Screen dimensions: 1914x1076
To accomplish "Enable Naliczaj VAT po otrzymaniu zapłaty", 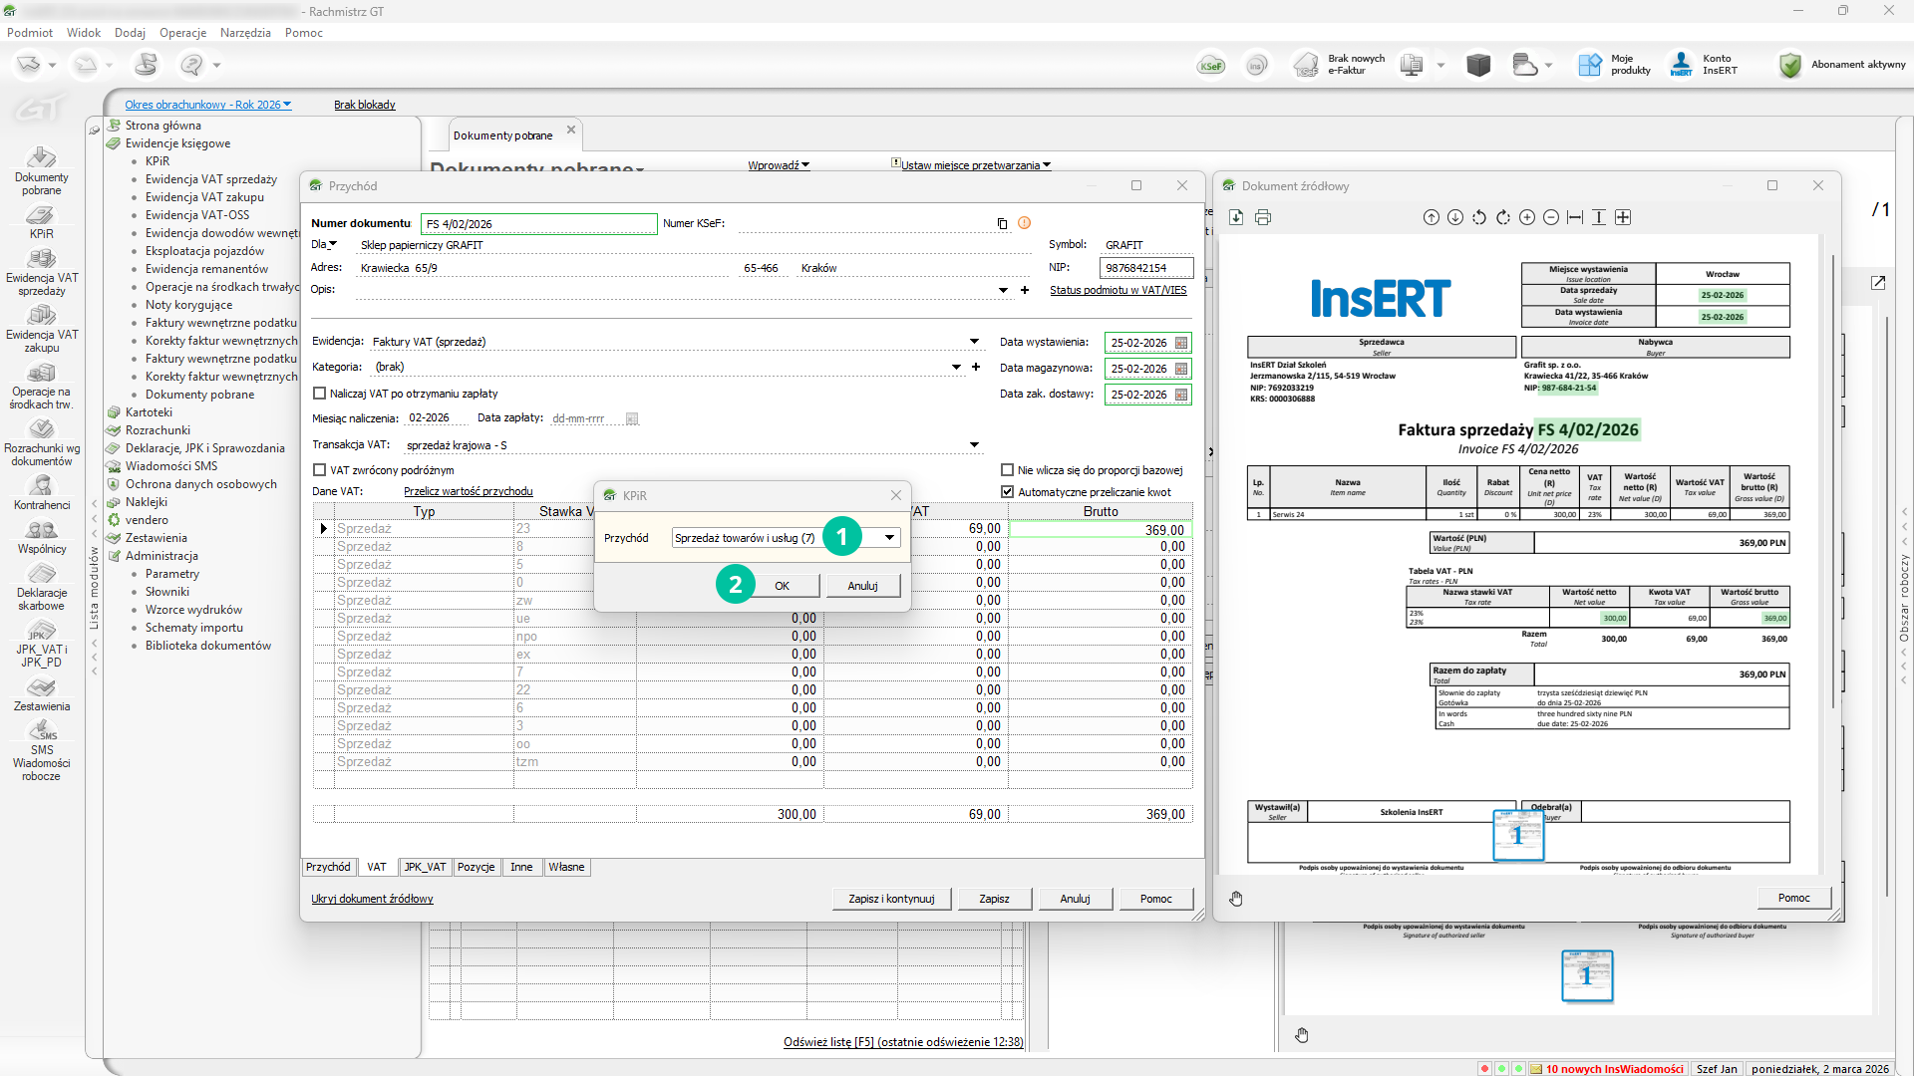I will [320, 394].
